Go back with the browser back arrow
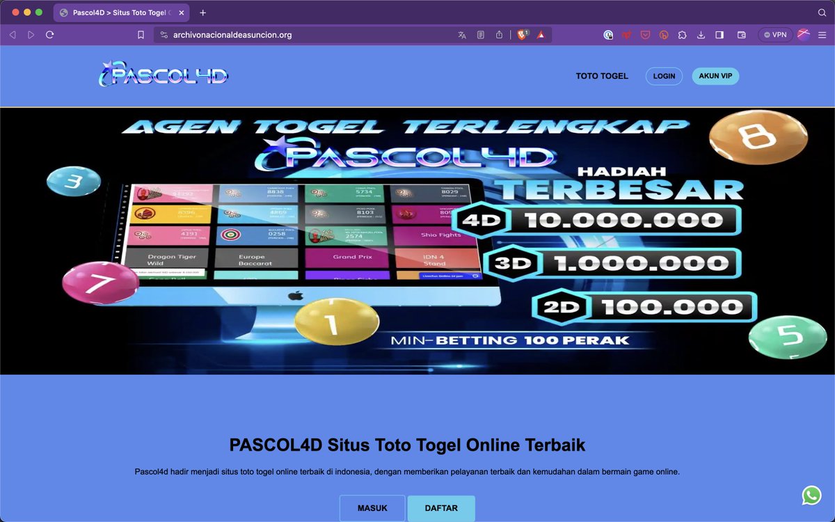 tap(13, 35)
